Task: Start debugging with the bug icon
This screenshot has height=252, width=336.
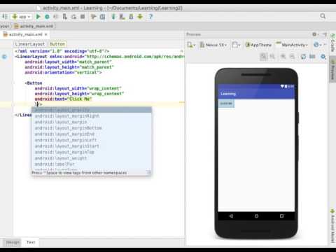Action: pos(47,17)
